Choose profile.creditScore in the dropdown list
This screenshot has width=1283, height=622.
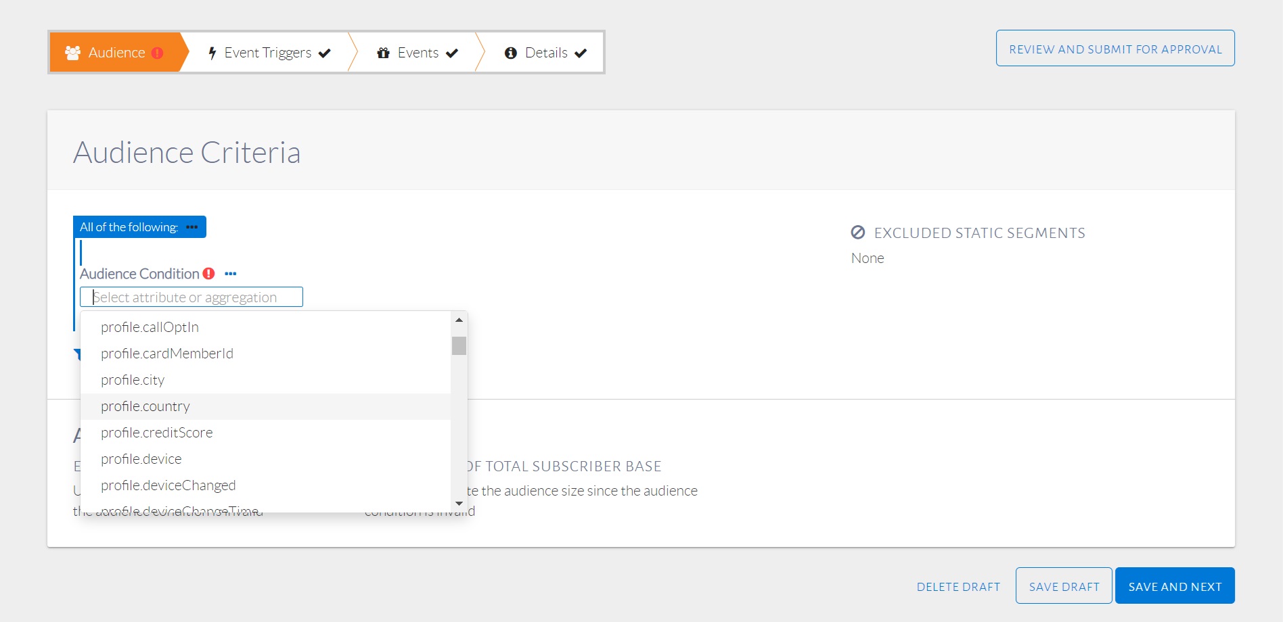pyautogui.click(x=157, y=433)
